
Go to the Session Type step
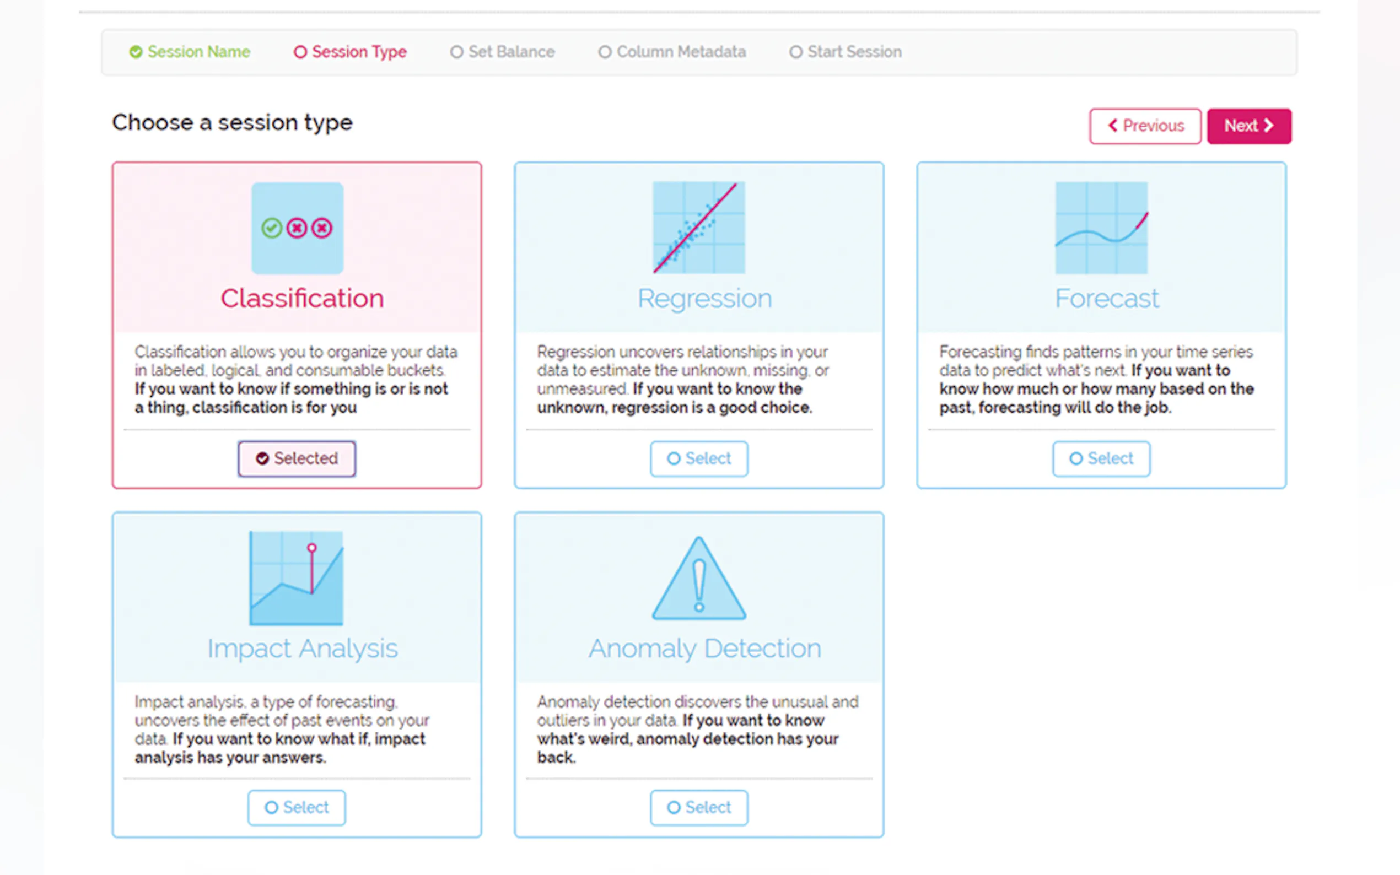click(x=350, y=52)
